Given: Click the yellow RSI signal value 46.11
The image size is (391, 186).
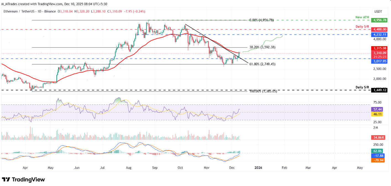Looking at the screenshot, I should 378,114.
